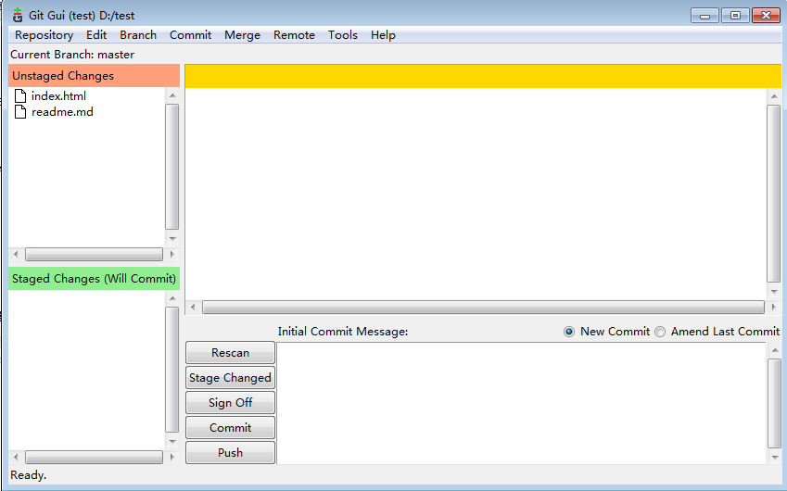Select the Amend Last Commit radio button
Screen dimensions: 787x491
point(660,332)
